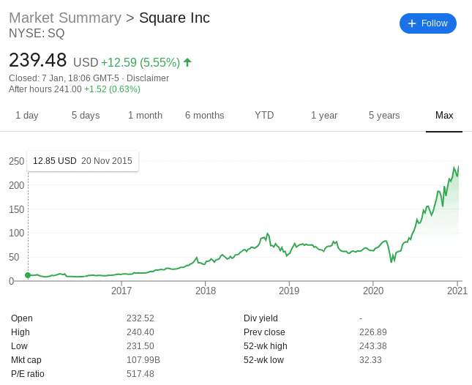This screenshot has height=385, width=472.
Task: Click the Div yield label
Action: [261, 318]
